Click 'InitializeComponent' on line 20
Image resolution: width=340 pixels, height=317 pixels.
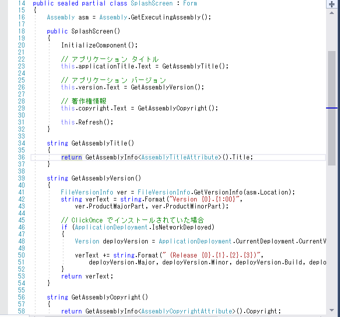tap(94, 45)
